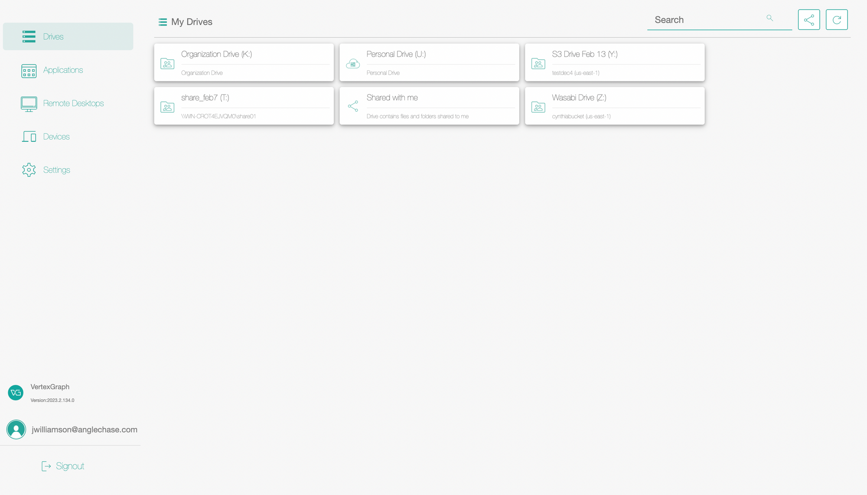This screenshot has width=867, height=495.
Task: Open the Wasabi Drive (Z:) card
Action: click(x=614, y=105)
